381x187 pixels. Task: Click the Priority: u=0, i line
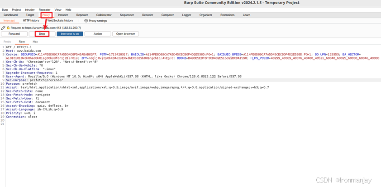click(21, 113)
